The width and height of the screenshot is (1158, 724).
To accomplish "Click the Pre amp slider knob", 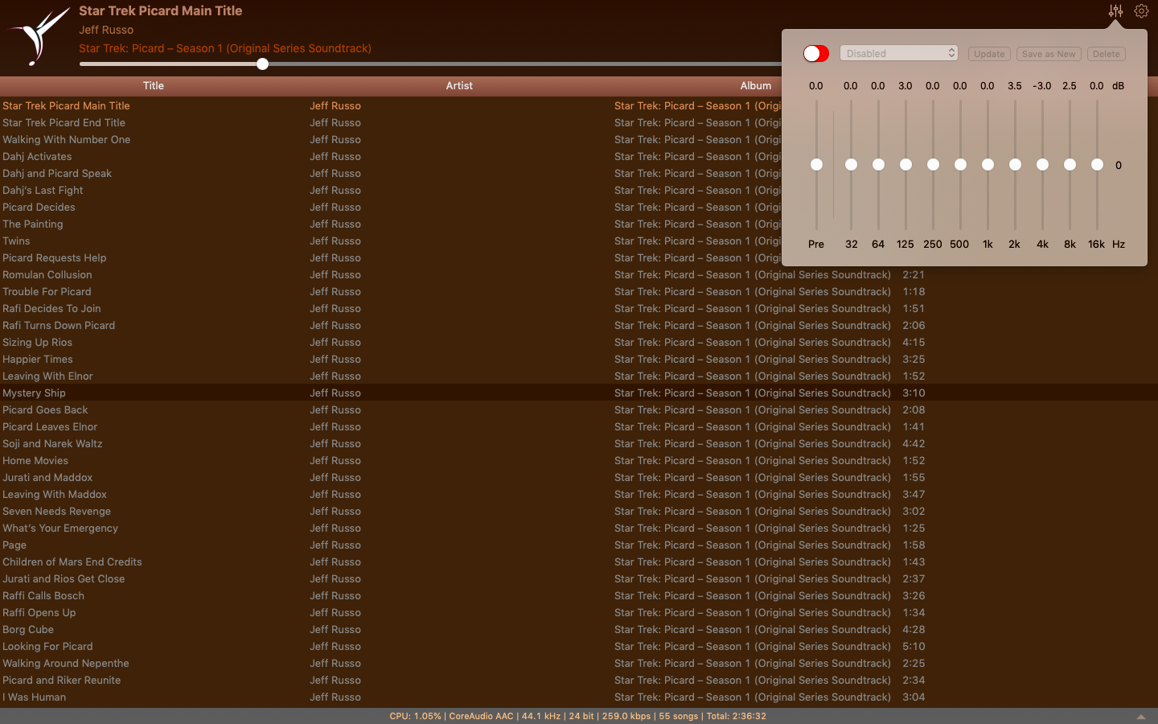I will (816, 165).
